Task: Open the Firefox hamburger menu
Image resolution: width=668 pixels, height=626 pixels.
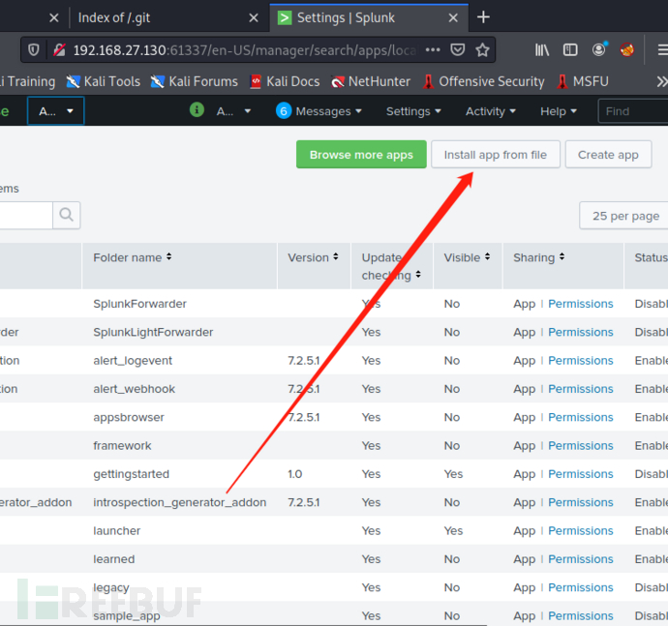Action: [662, 50]
